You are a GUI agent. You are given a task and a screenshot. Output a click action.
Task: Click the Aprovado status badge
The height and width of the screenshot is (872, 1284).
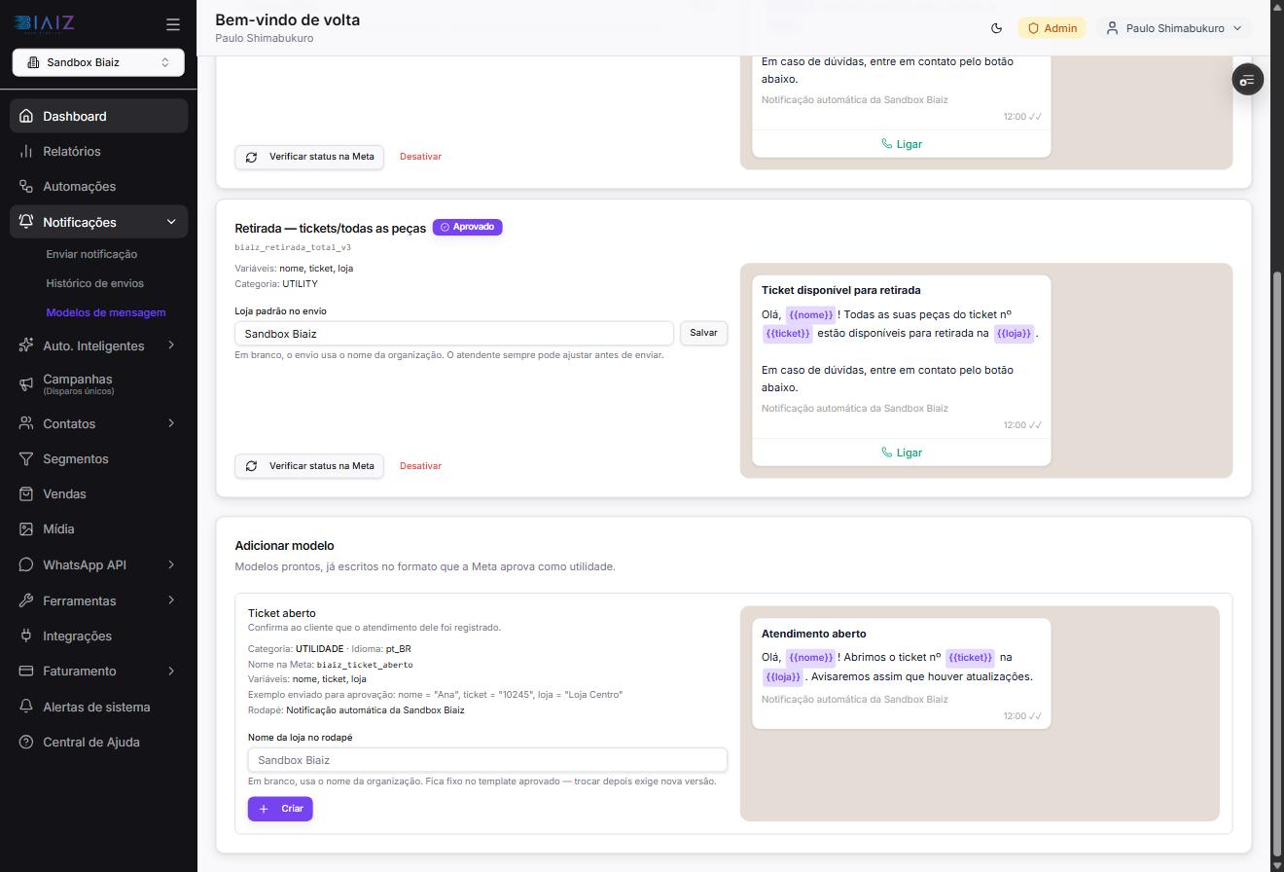(x=468, y=227)
